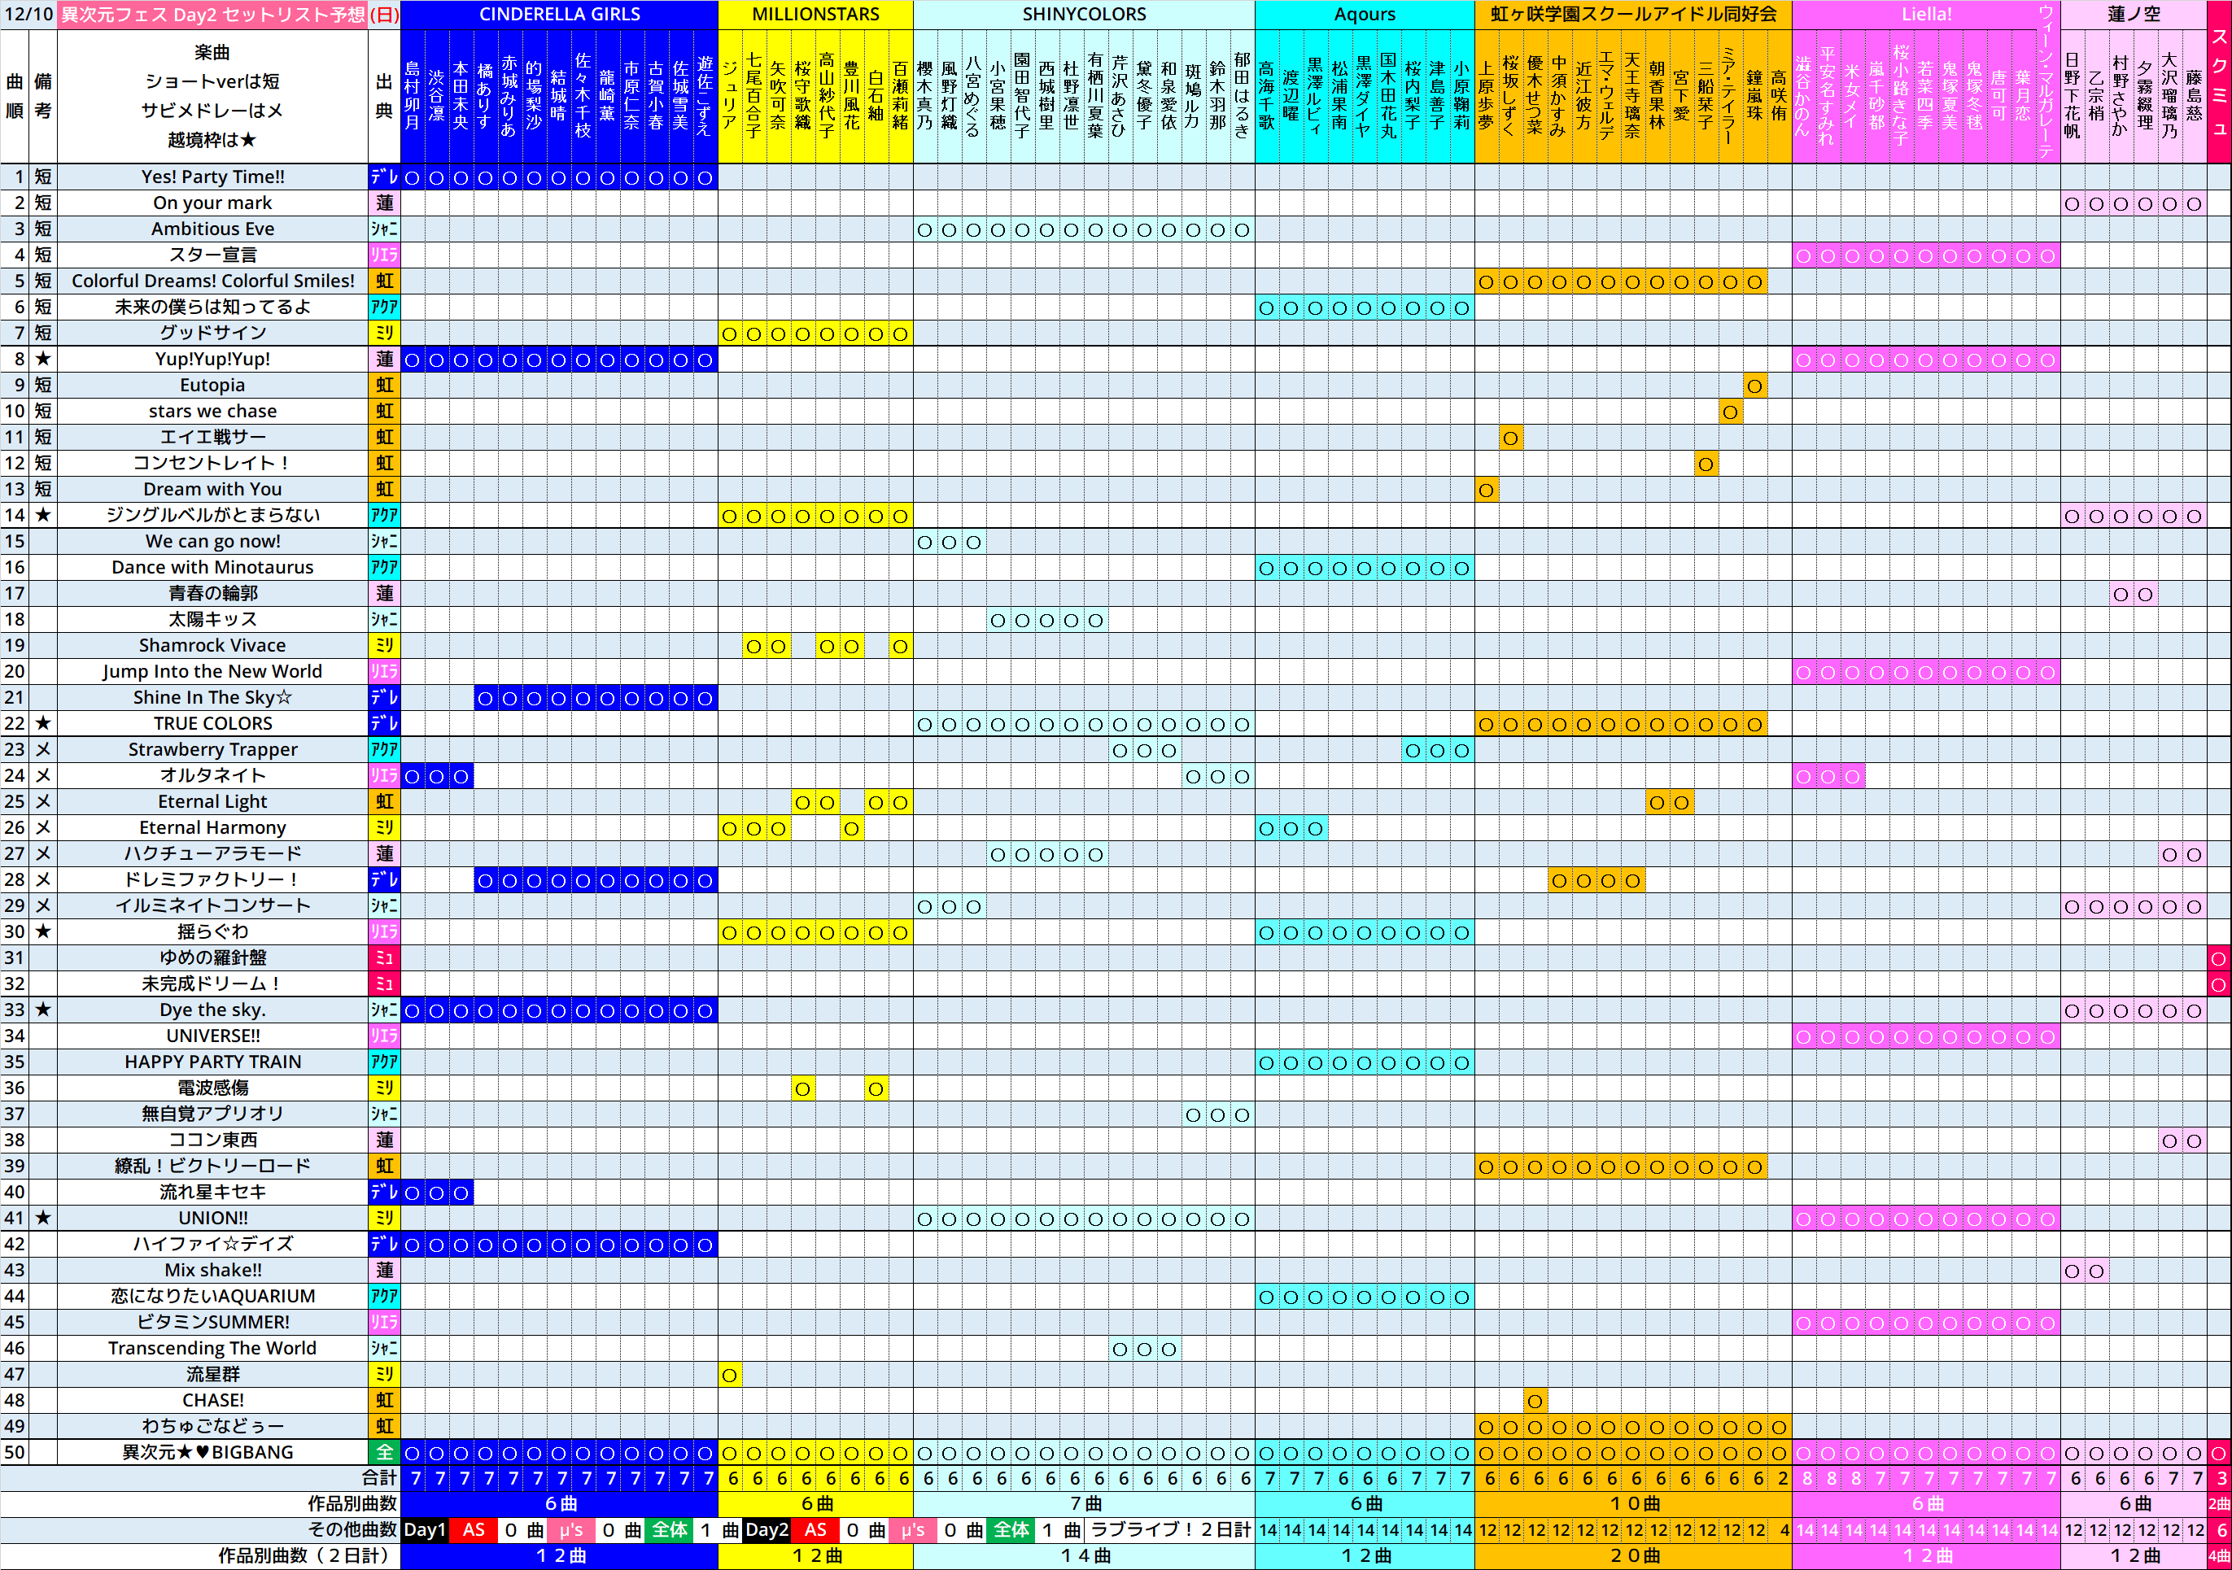Select the 12/10 date cell
Image resolution: width=2232 pixels, height=1570 pixels.
29,15
